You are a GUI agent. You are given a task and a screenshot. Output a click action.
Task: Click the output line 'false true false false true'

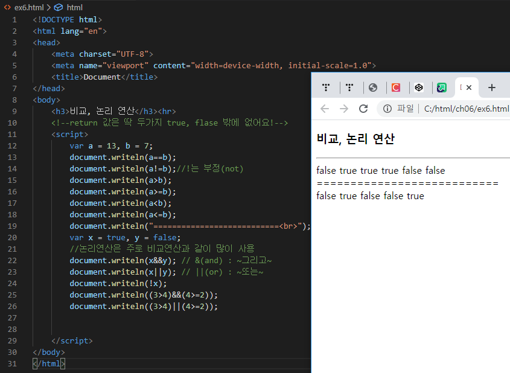coord(370,196)
